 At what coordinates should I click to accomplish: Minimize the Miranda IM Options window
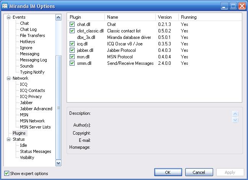coord(224,6)
